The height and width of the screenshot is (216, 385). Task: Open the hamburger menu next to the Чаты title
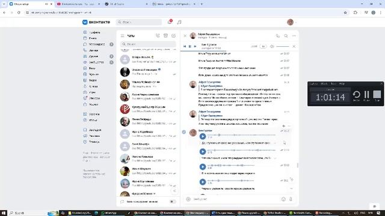coord(122,36)
